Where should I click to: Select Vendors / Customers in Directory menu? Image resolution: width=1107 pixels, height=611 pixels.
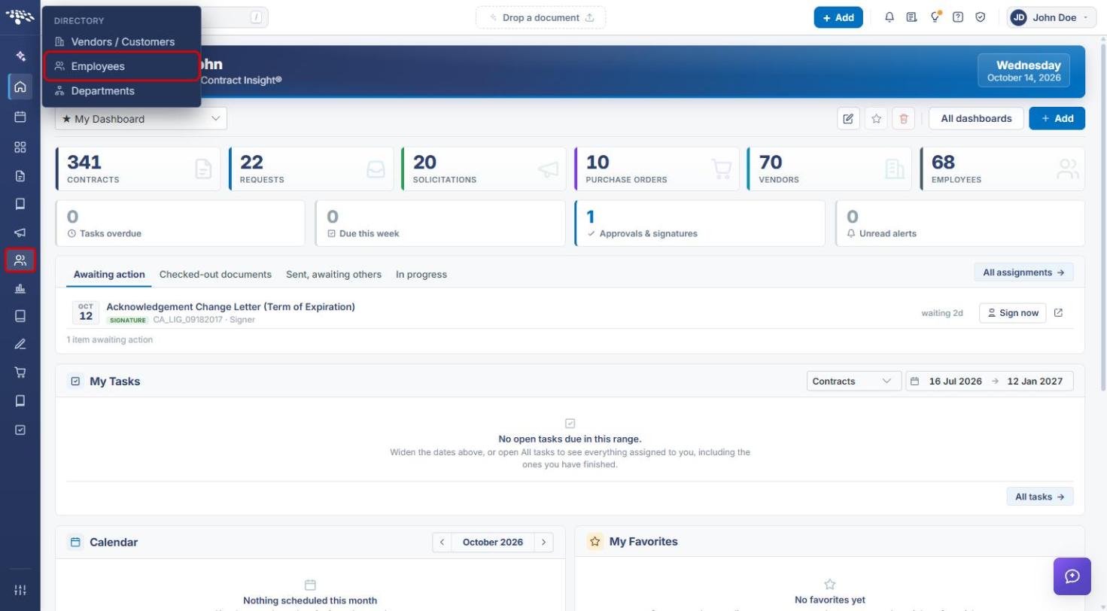tap(122, 42)
